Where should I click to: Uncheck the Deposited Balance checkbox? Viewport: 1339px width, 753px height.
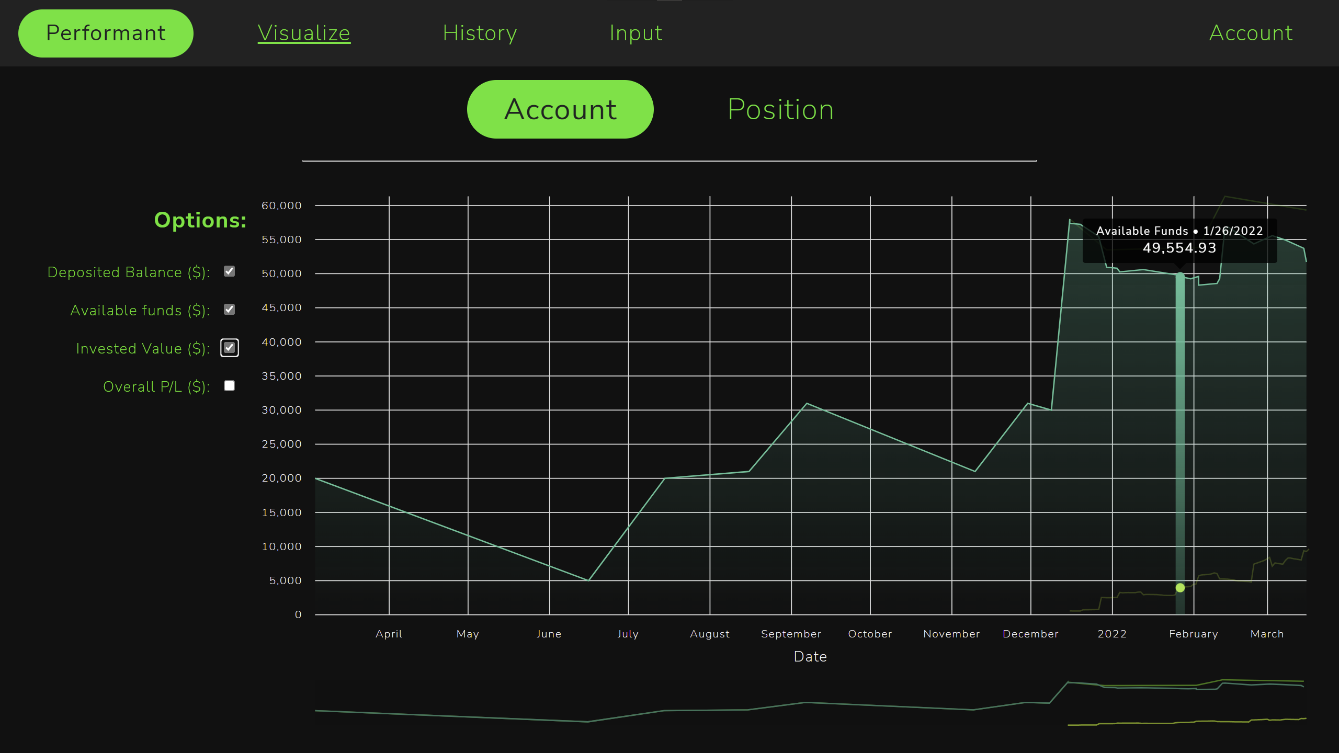coord(229,271)
